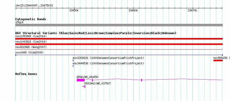Click the 33450k ruler tick label

(74, 10)
